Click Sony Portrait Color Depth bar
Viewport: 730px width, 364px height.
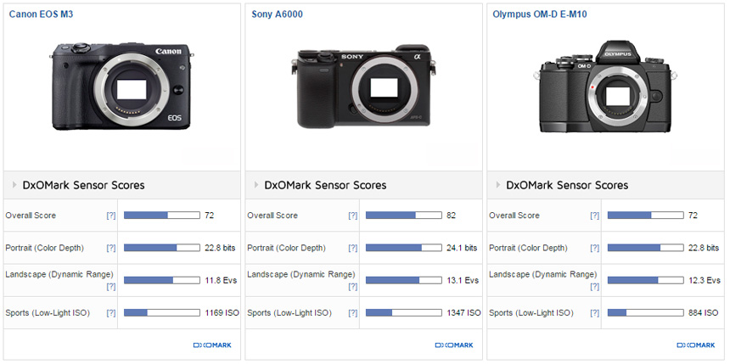(x=404, y=248)
